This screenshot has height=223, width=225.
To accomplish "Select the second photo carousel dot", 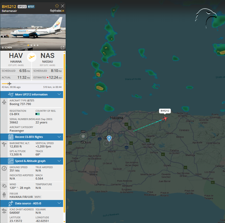I will point(31,45).
